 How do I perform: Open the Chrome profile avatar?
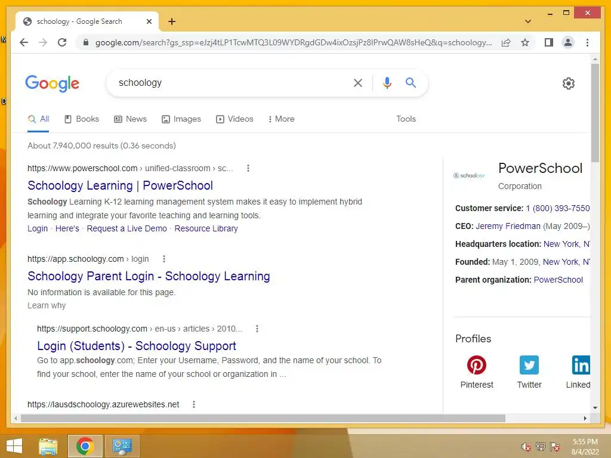click(x=568, y=42)
